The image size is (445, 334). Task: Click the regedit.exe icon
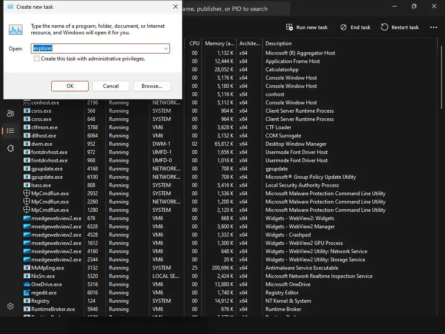coord(27,293)
